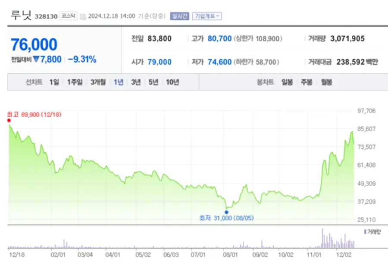Click the blue down-triangle next to 7,800
Viewport: 388px width, 265px height.
click(36, 59)
